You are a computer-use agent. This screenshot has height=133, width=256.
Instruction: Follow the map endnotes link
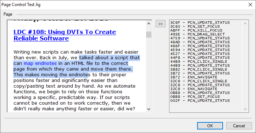[40, 63]
